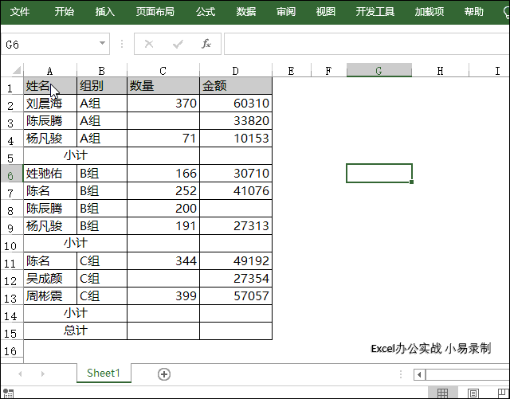The height and width of the screenshot is (399, 510).
Task: Select column E header
Action: coord(292,71)
